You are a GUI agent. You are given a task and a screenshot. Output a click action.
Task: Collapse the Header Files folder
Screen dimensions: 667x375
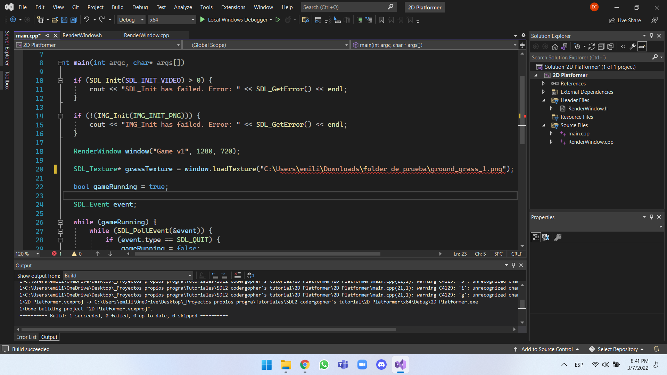point(543,100)
